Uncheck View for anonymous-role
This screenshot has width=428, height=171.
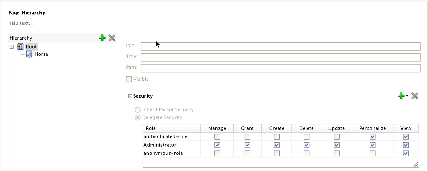(406, 153)
